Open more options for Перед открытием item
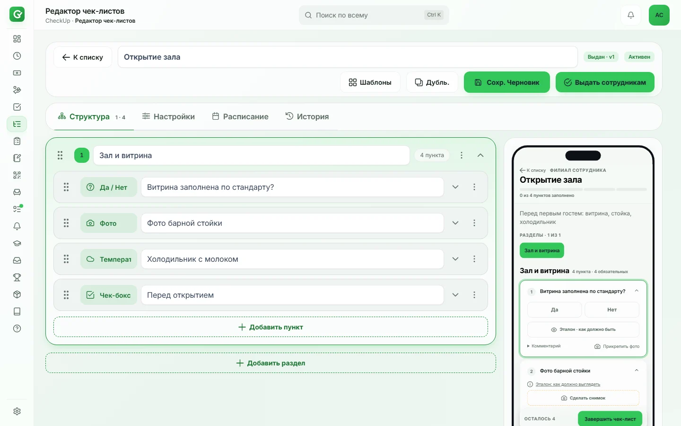Viewport: 681px width, 426px height. (x=474, y=295)
